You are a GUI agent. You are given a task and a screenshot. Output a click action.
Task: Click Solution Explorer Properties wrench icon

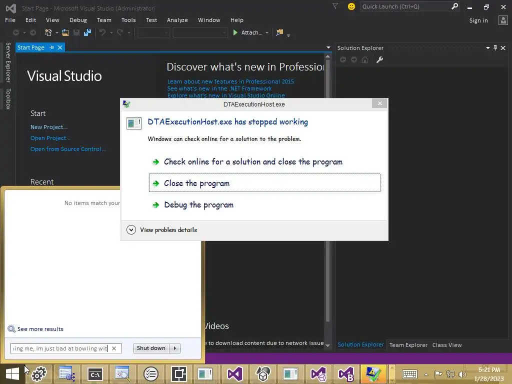(x=379, y=60)
